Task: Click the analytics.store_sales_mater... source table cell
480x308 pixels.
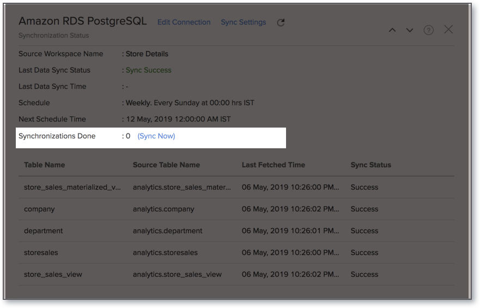Action: (182, 187)
